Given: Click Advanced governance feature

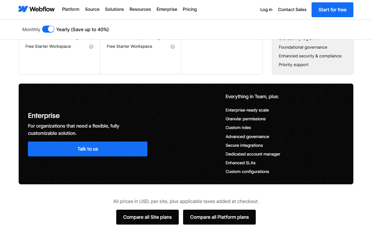Looking at the screenshot, I should (x=247, y=137).
